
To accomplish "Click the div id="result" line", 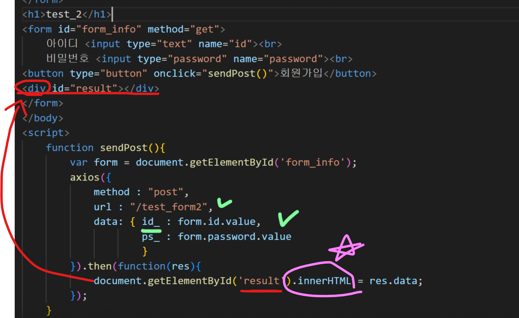I will pyautogui.click(x=91, y=88).
